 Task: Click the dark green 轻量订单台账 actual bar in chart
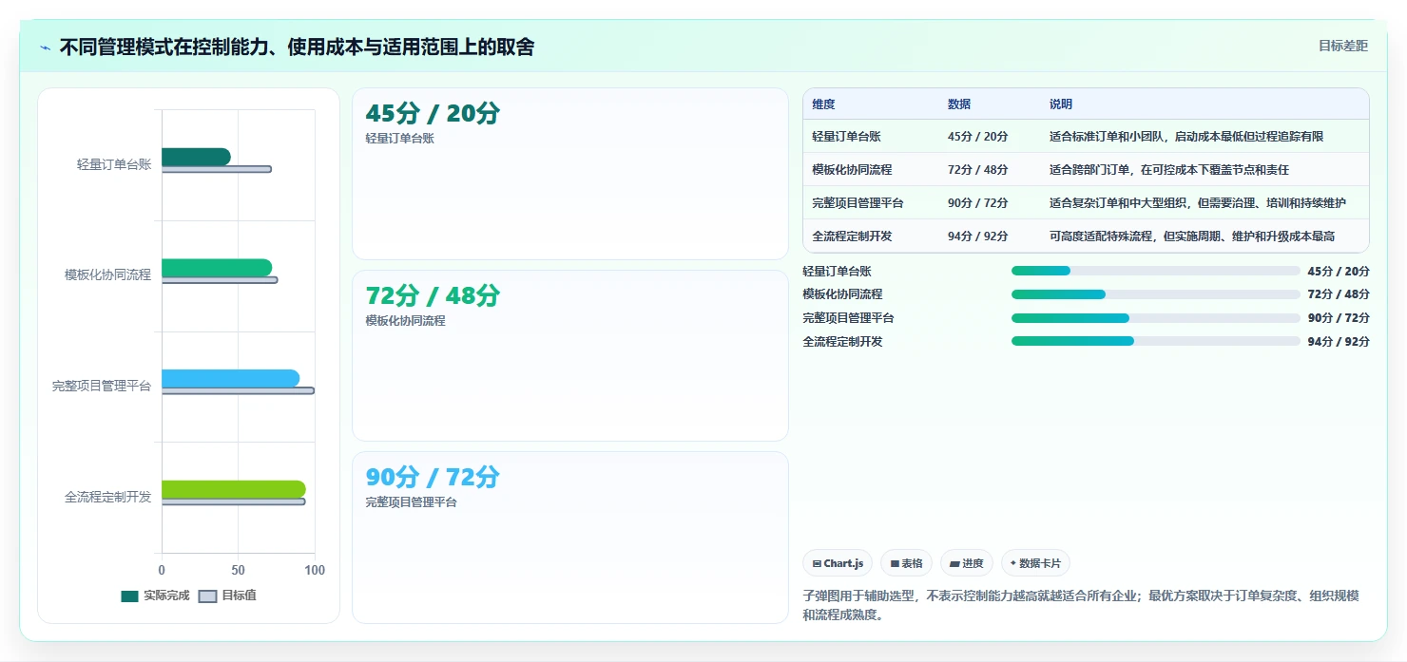point(196,157)
